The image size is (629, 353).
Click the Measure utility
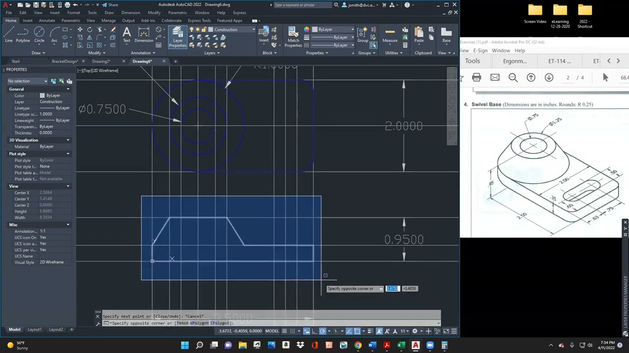[390, 35]
